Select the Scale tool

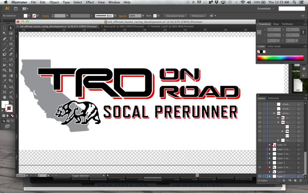click(11, 60)
